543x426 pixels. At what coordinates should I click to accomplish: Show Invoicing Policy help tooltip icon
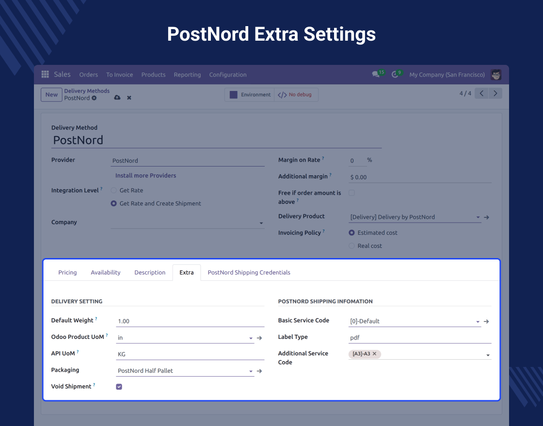323,231
